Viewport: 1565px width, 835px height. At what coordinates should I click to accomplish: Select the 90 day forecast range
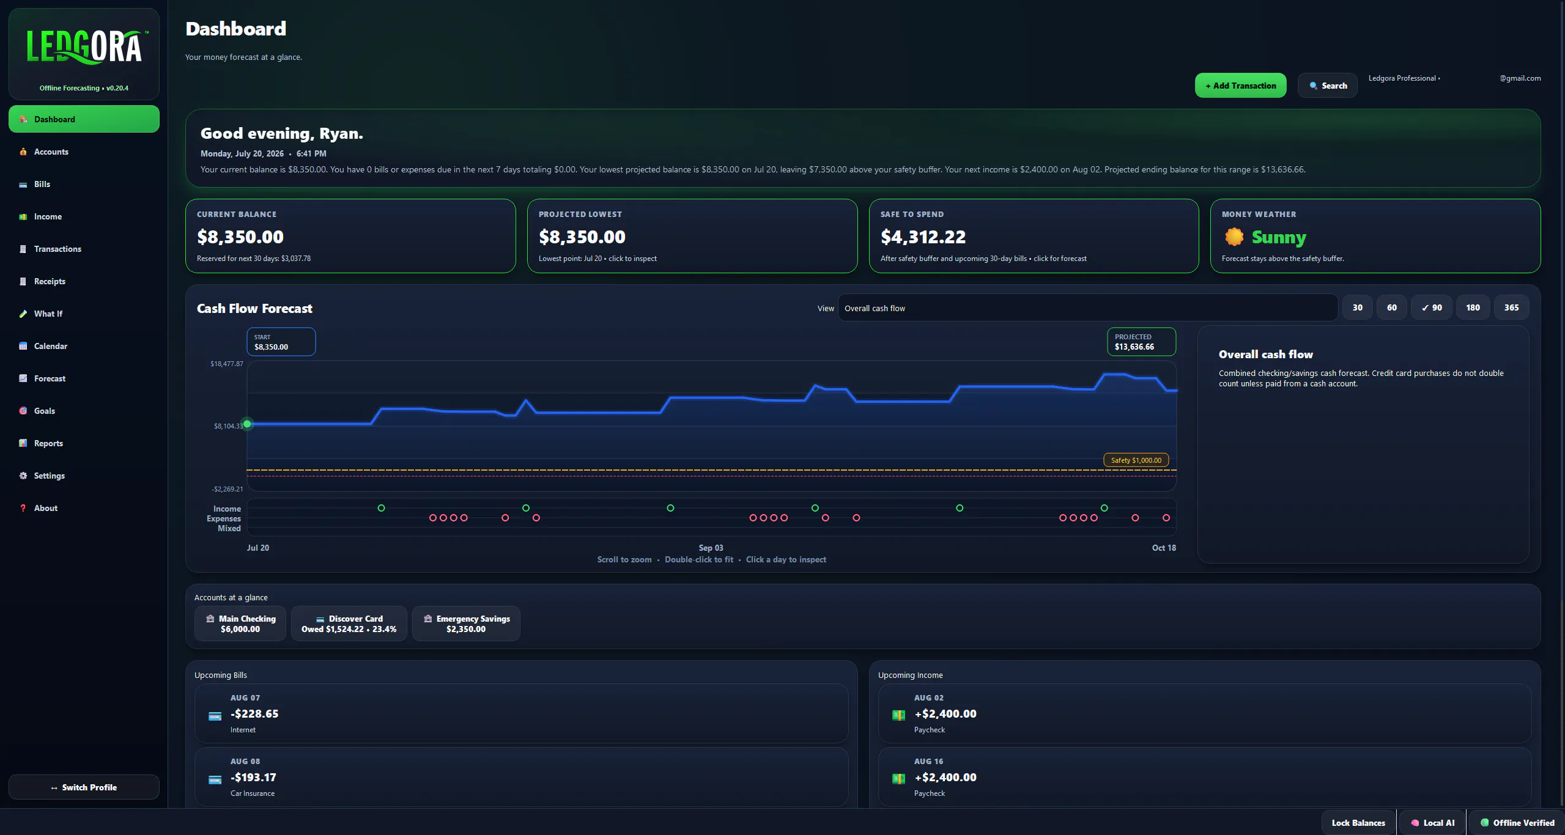[x=1431, y=307]
